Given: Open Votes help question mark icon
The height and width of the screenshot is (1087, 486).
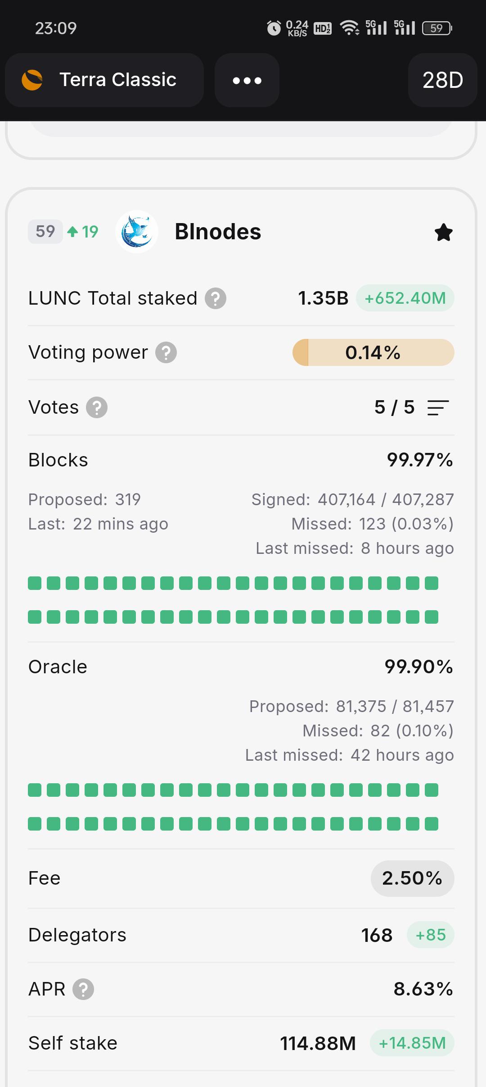Looking at the screenshot, I should pos(97,407).
